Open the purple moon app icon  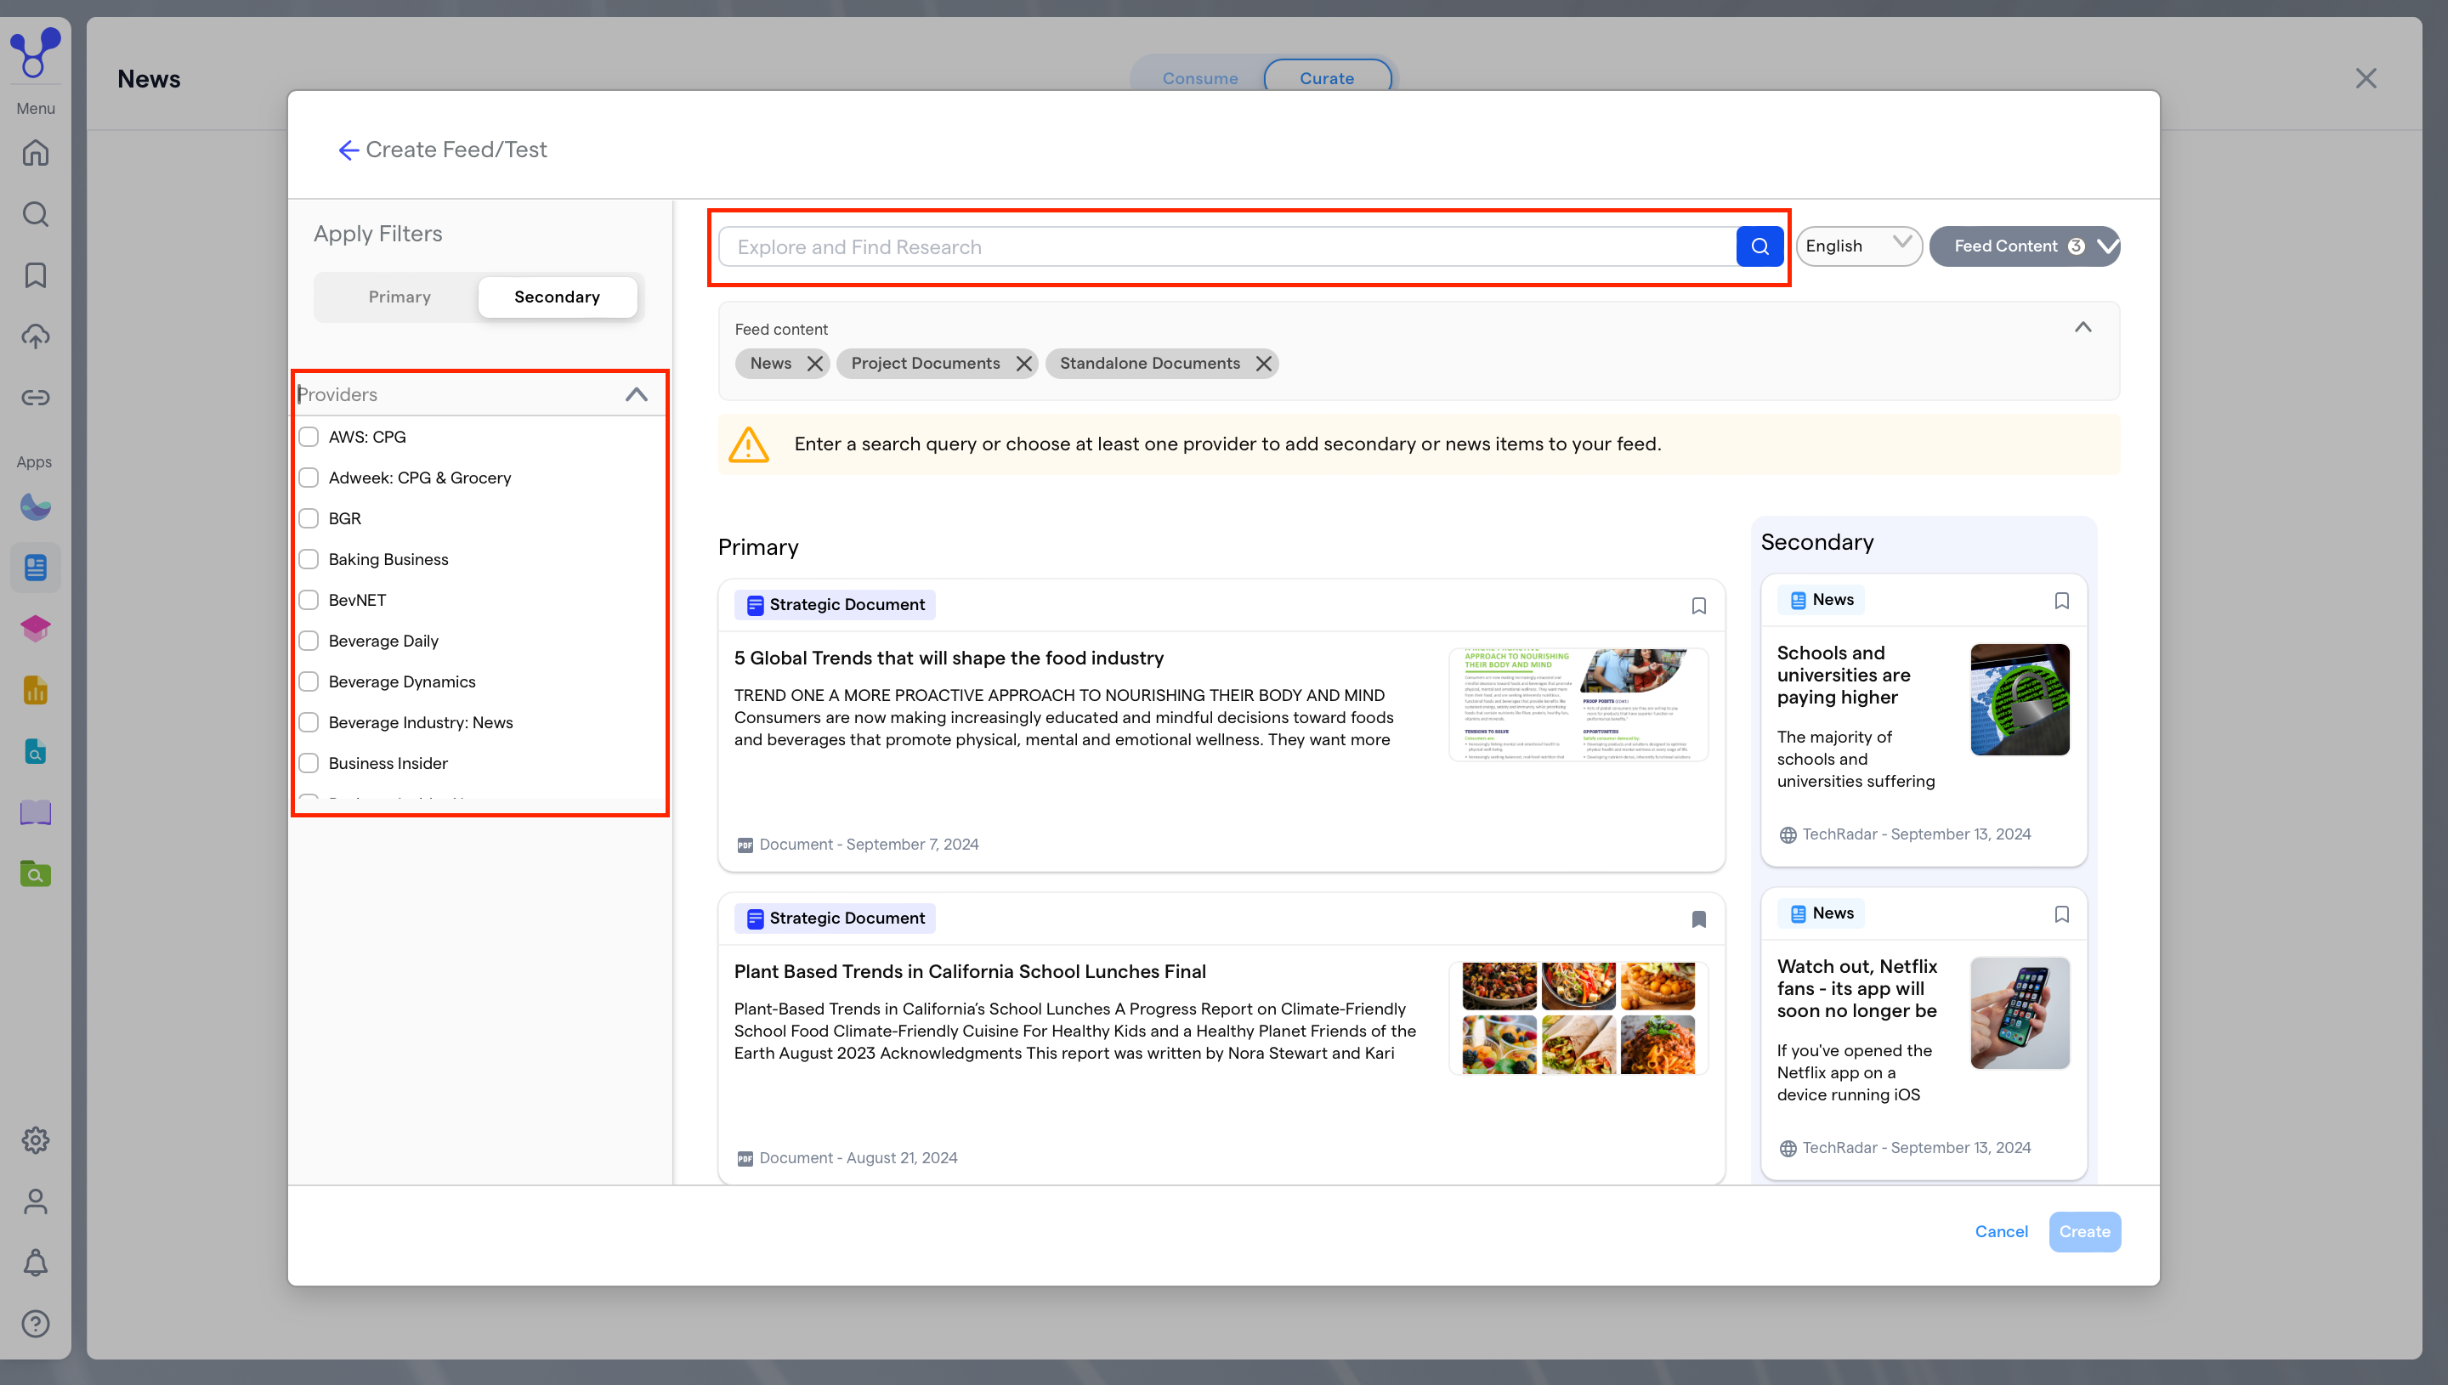click(x=35, y=507)
